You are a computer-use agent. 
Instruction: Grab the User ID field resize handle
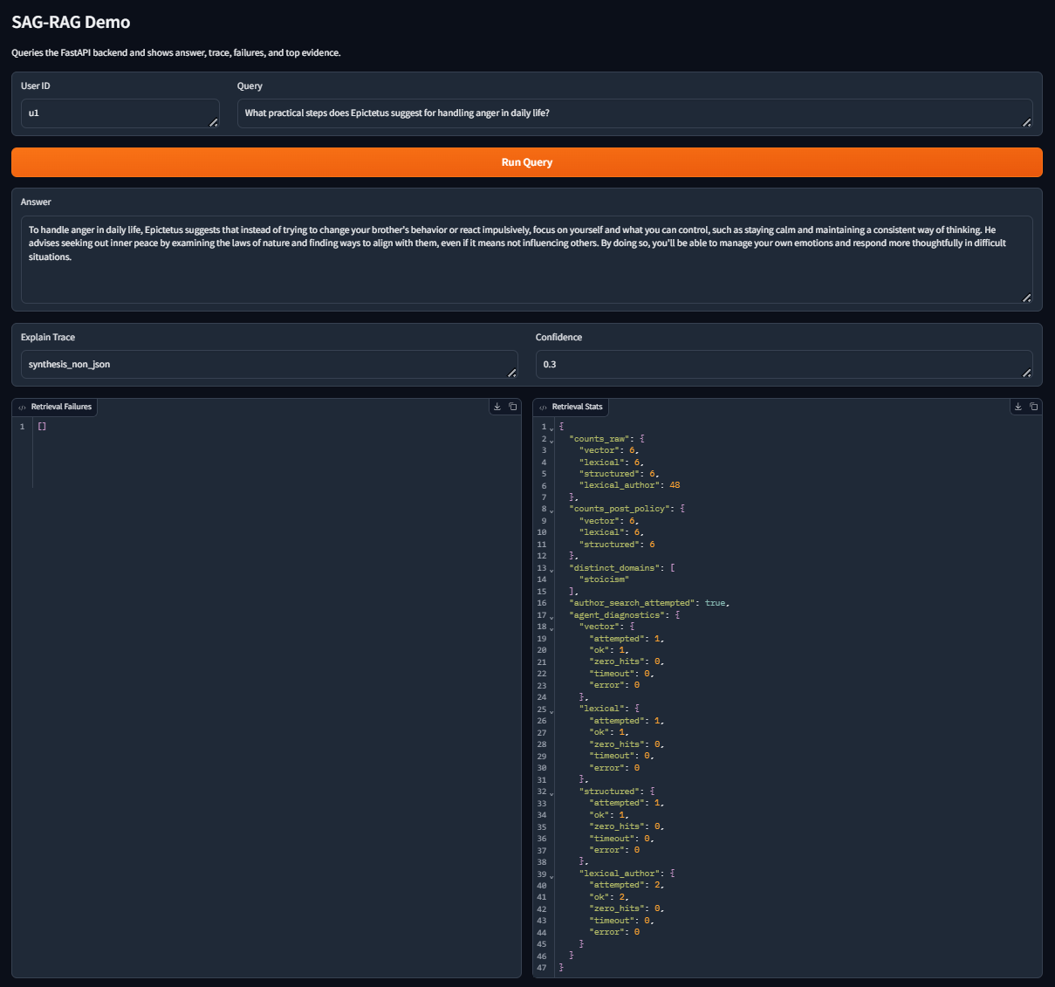tap(214, 123)
